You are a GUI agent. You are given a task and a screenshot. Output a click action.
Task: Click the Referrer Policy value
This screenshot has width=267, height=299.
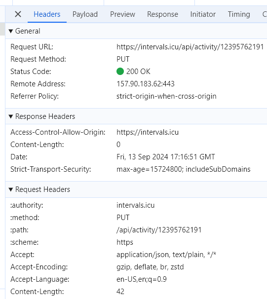click(x=166, y=96)
